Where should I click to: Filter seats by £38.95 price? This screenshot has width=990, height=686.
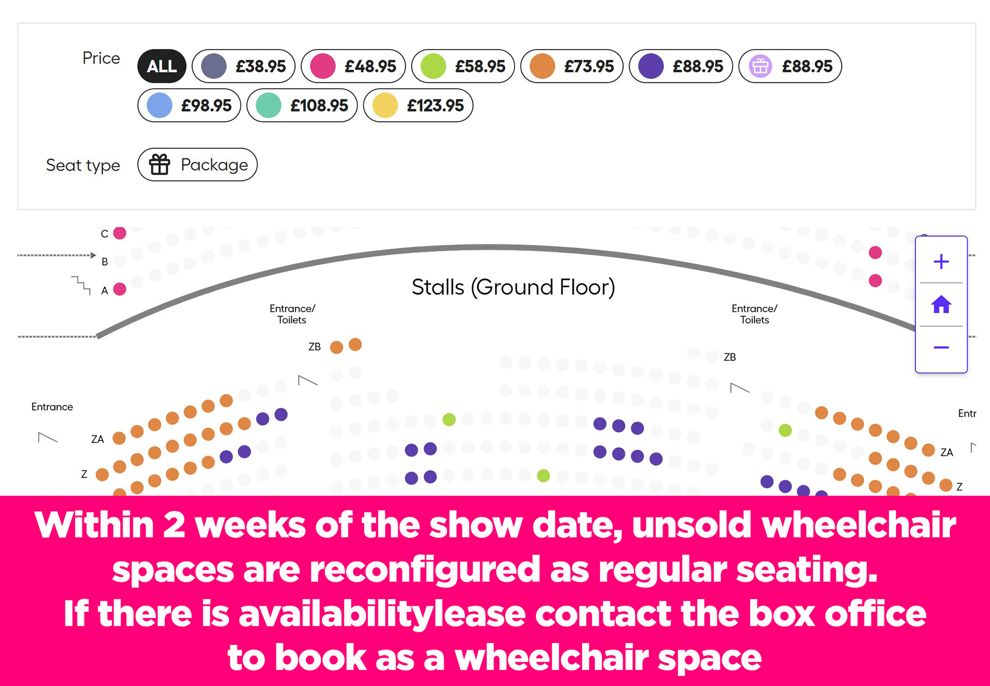[x=243, y=66]
